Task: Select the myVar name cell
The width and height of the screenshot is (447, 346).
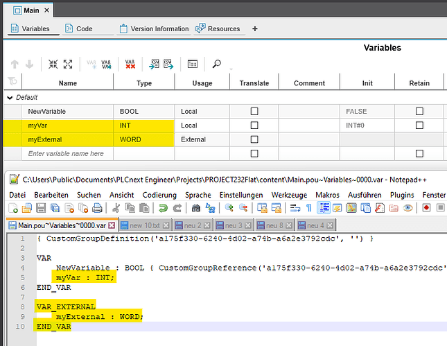Action: click(x=67, y=126)
